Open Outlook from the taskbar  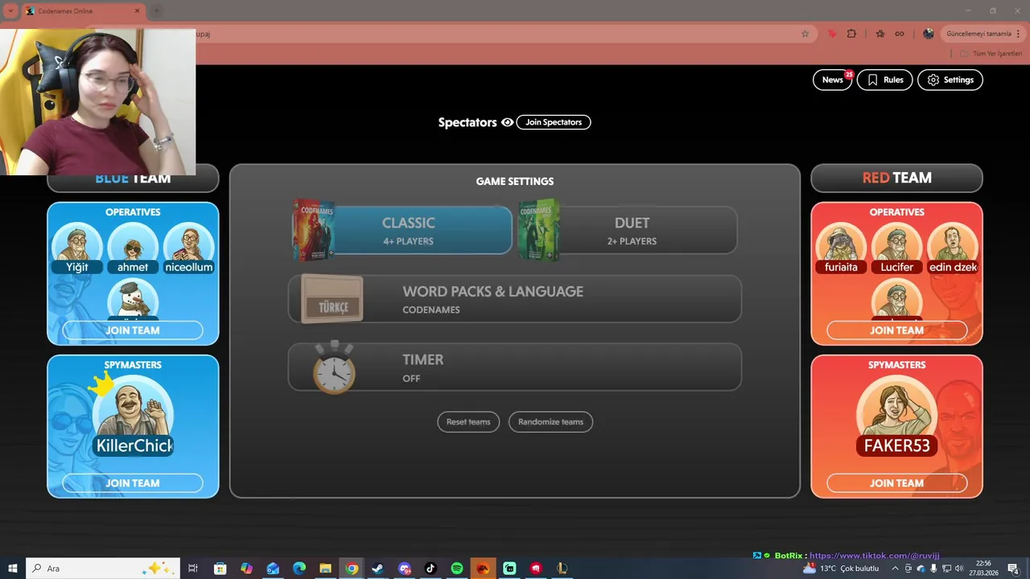pyautogui.click(x=273, y=569)
